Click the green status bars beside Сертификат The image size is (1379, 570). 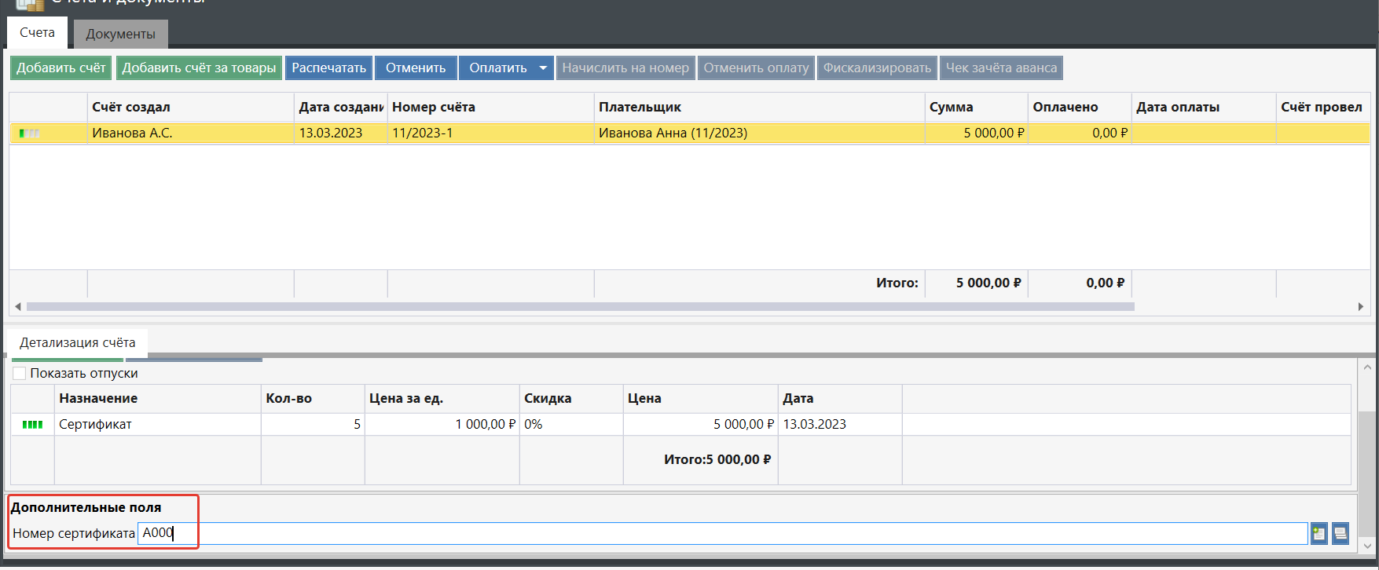[32, 425]
